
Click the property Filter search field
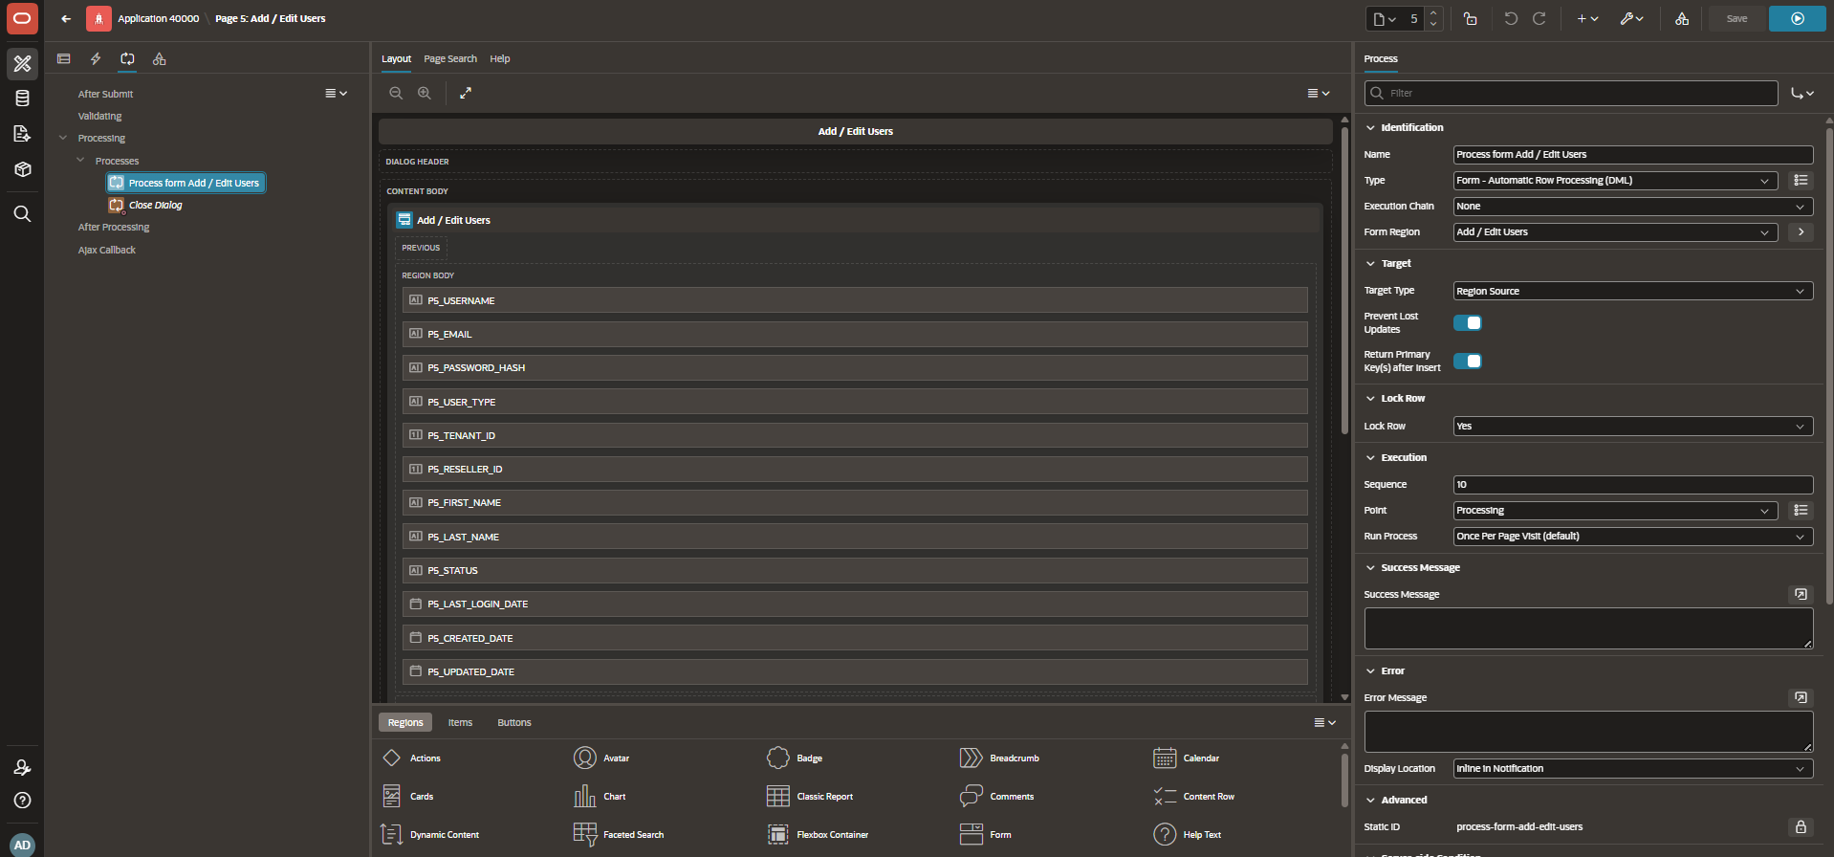(x=1571, y=93)
